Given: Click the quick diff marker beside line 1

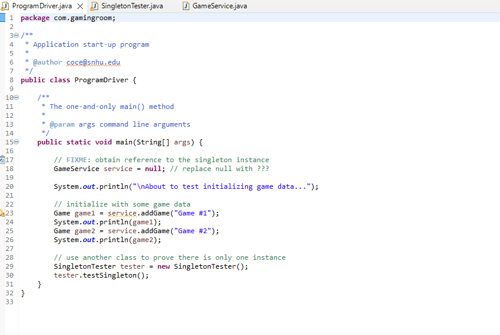Looking at the screenshot, I should point(2,18).
